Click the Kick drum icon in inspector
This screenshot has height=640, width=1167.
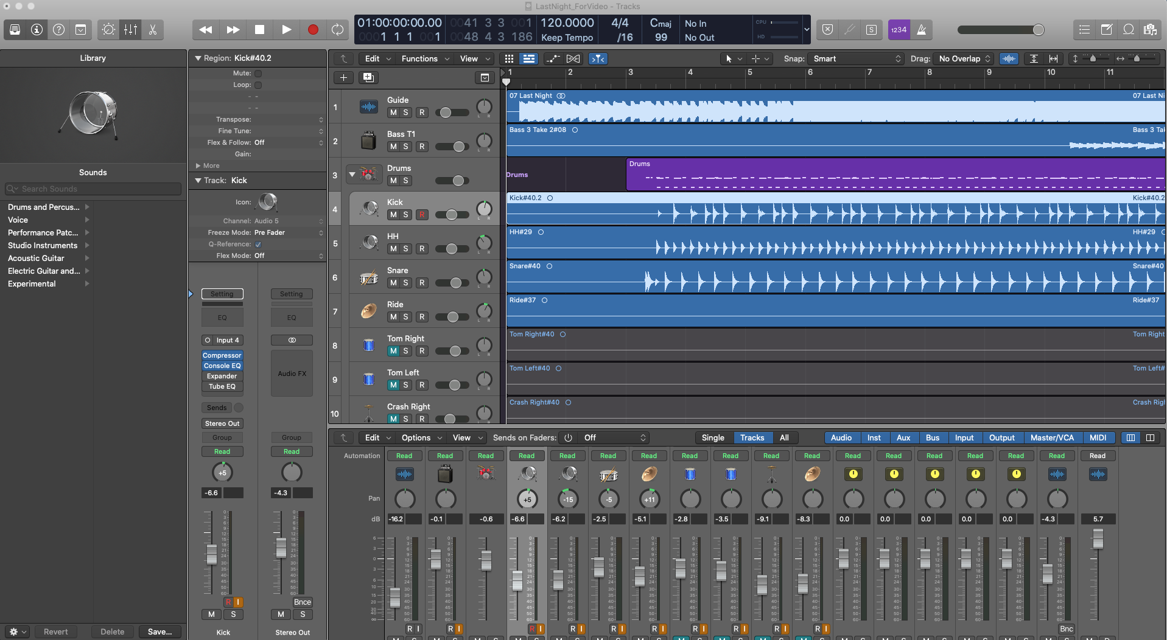(x=268, y=202)
